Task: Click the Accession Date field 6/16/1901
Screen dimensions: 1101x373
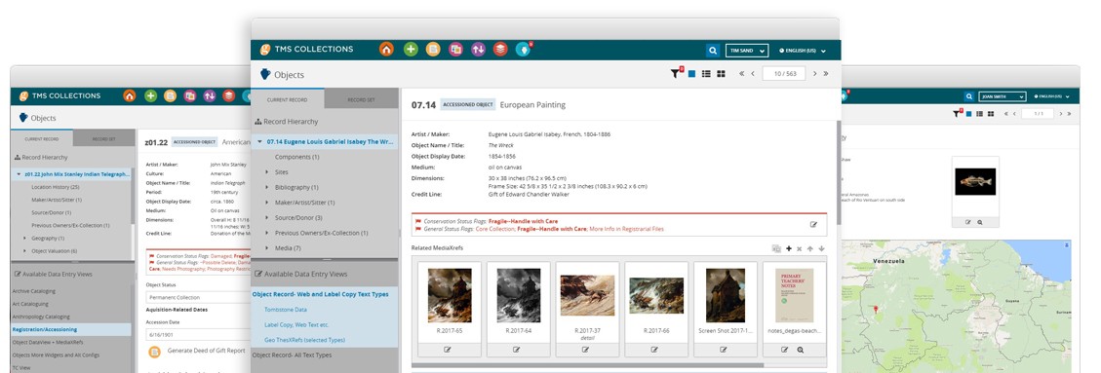Action: (198, 334)
